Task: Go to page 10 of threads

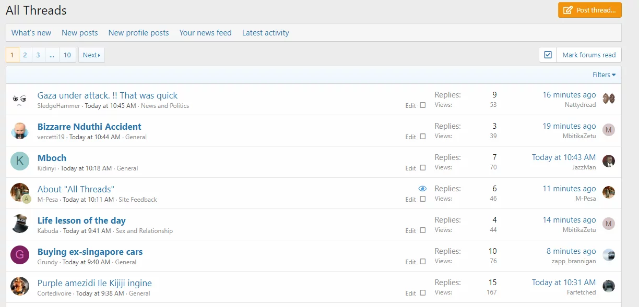Action: (67, 55)
